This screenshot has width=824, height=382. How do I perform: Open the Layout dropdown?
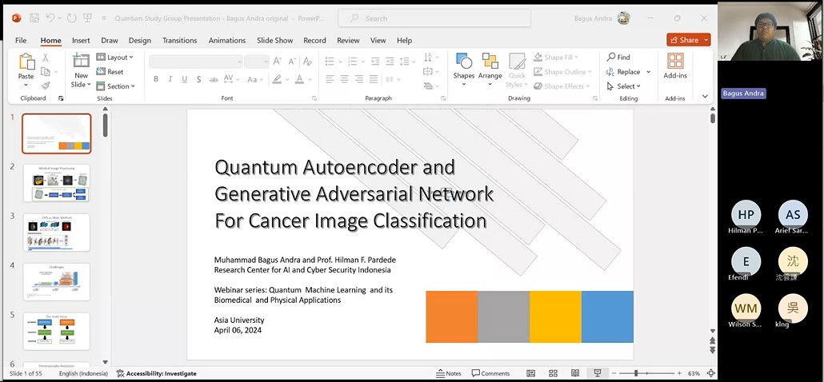[x=114, y=58]
